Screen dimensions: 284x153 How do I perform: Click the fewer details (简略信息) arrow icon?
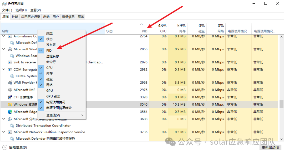coord(5,147)
